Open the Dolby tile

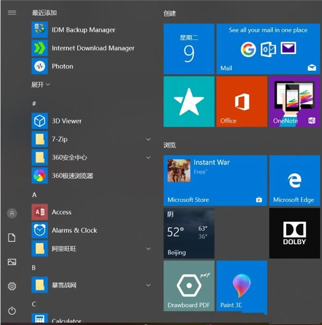[x=294, y=233]
